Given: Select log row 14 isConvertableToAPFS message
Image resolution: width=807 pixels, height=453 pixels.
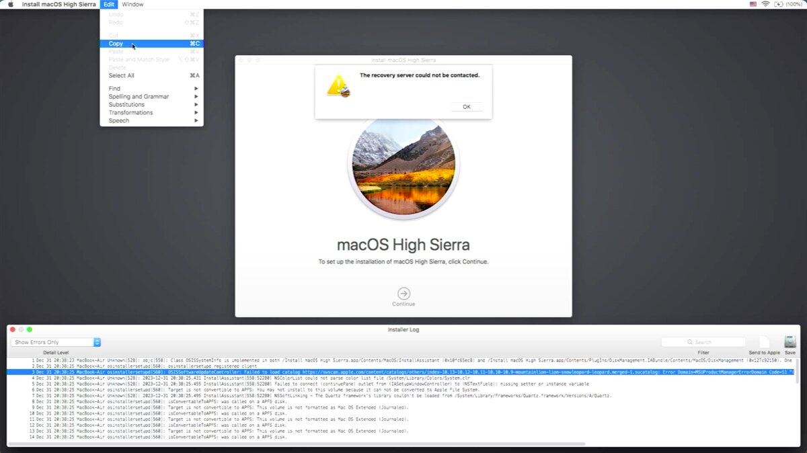Looking at the screenshot, I should tap(401, 437).
